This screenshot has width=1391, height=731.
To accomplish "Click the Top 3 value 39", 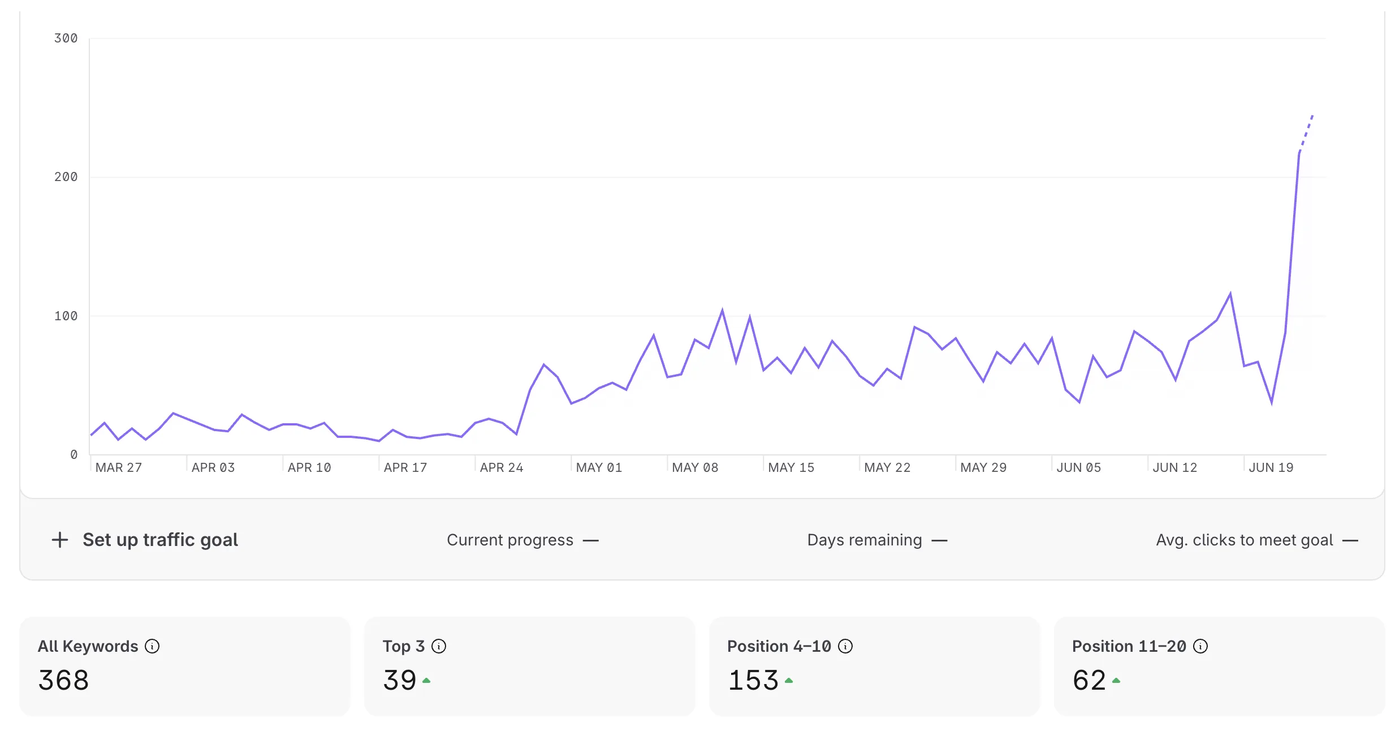I will click(x=400, y=680).
